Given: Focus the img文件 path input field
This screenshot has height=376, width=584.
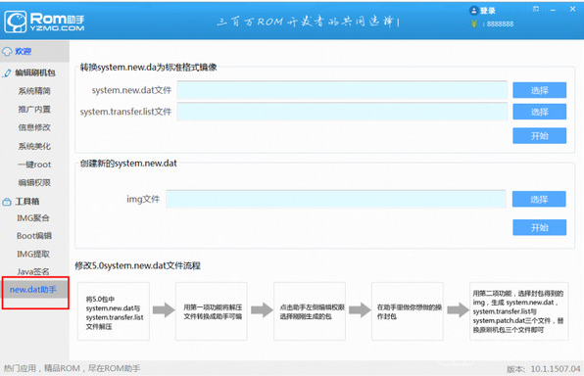Looking at the screenshot, I should tap(336, 199).
